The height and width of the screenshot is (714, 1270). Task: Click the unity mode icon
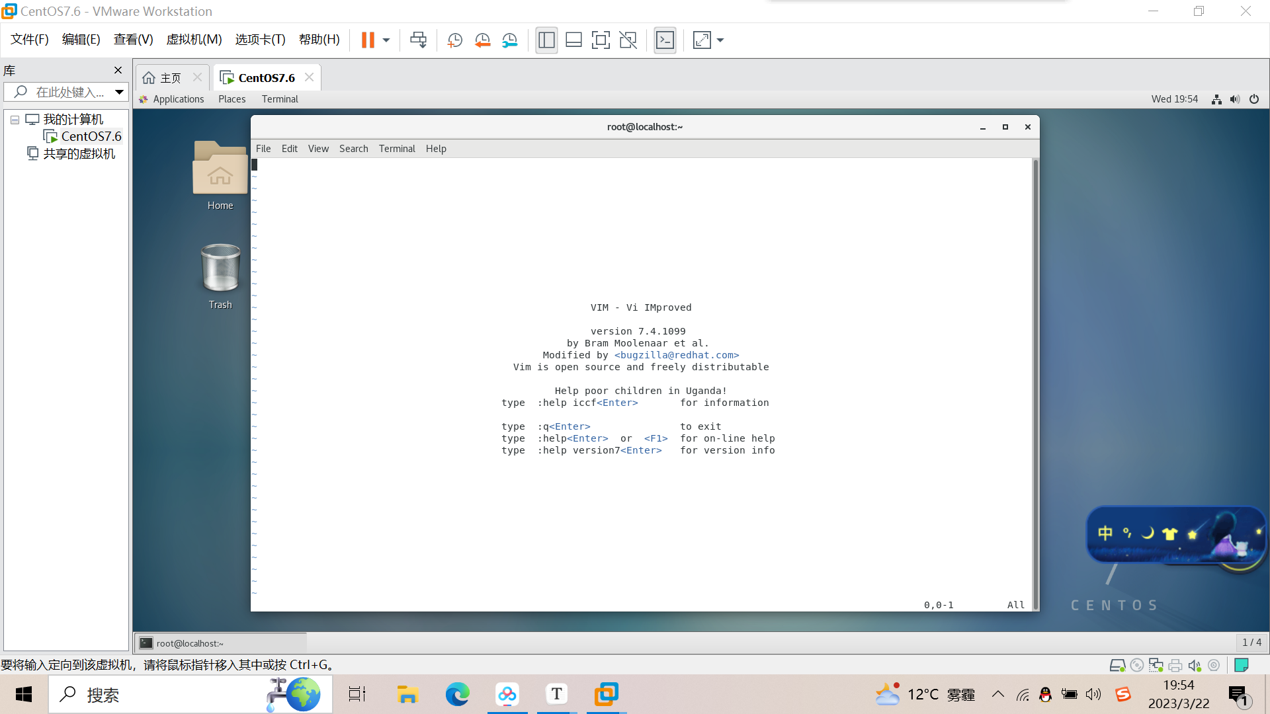(628, 40)
